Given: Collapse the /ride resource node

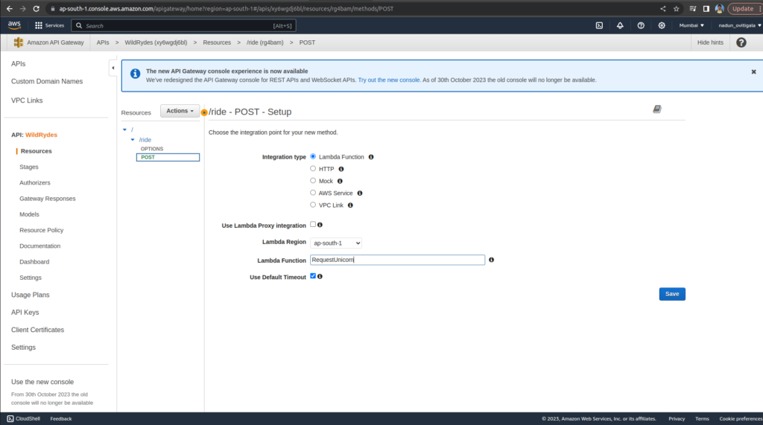Looking at the screenshot, I should [x=133, y=140].
